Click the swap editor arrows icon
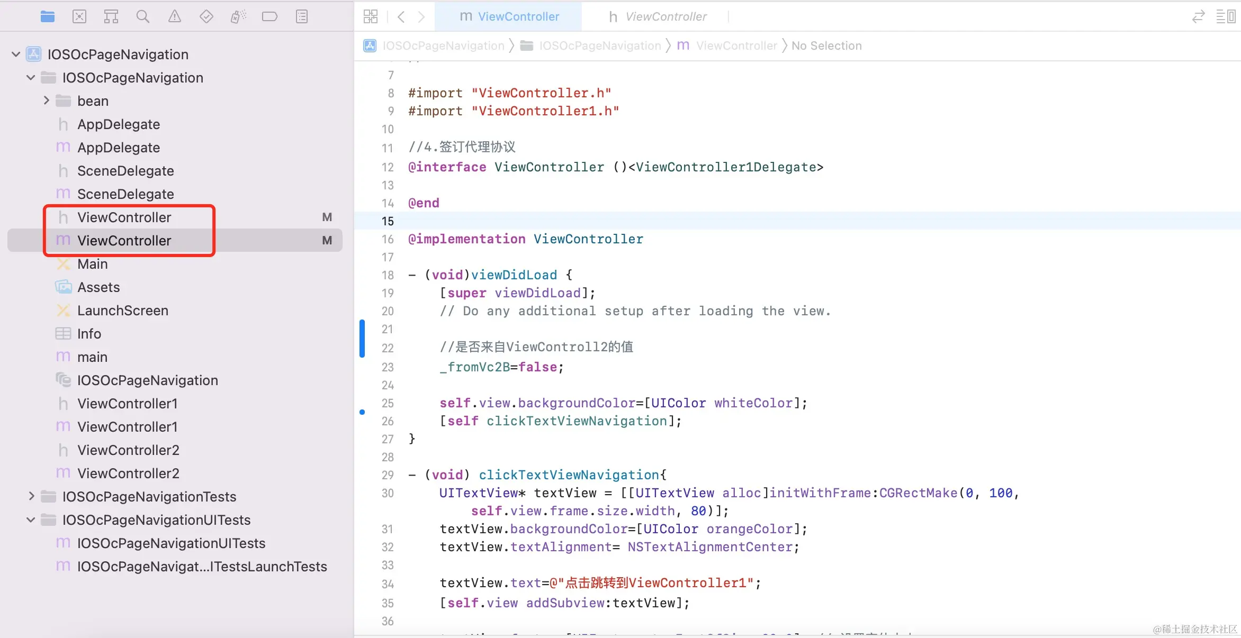1241x638 pixels. pos(1198,17)
